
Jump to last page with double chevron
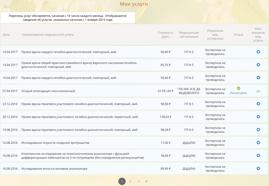point(146,181)
